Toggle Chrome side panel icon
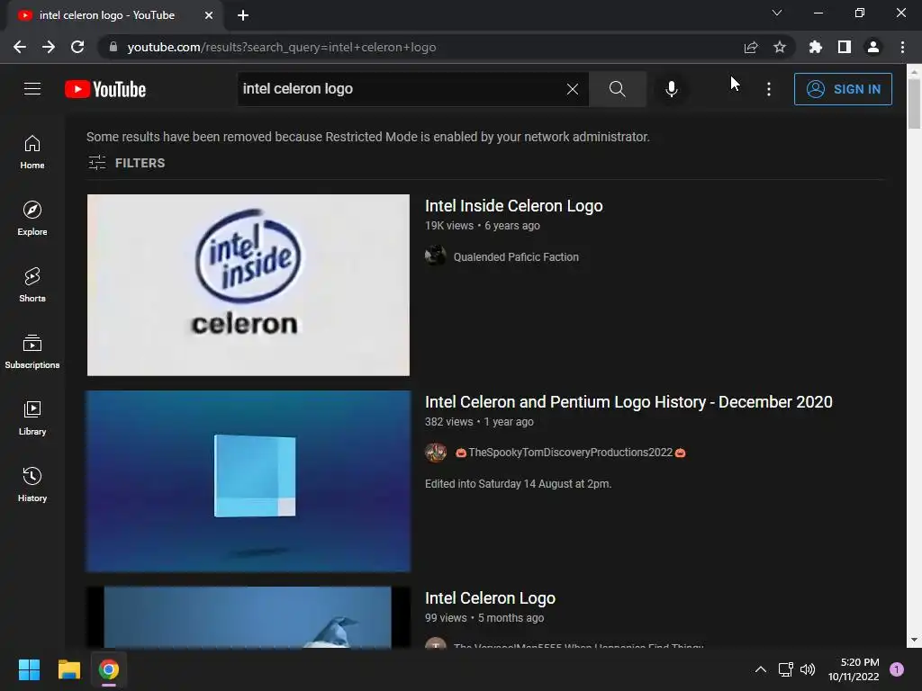The width and height of the screenshot is (922, 691). tap(845, 47)
